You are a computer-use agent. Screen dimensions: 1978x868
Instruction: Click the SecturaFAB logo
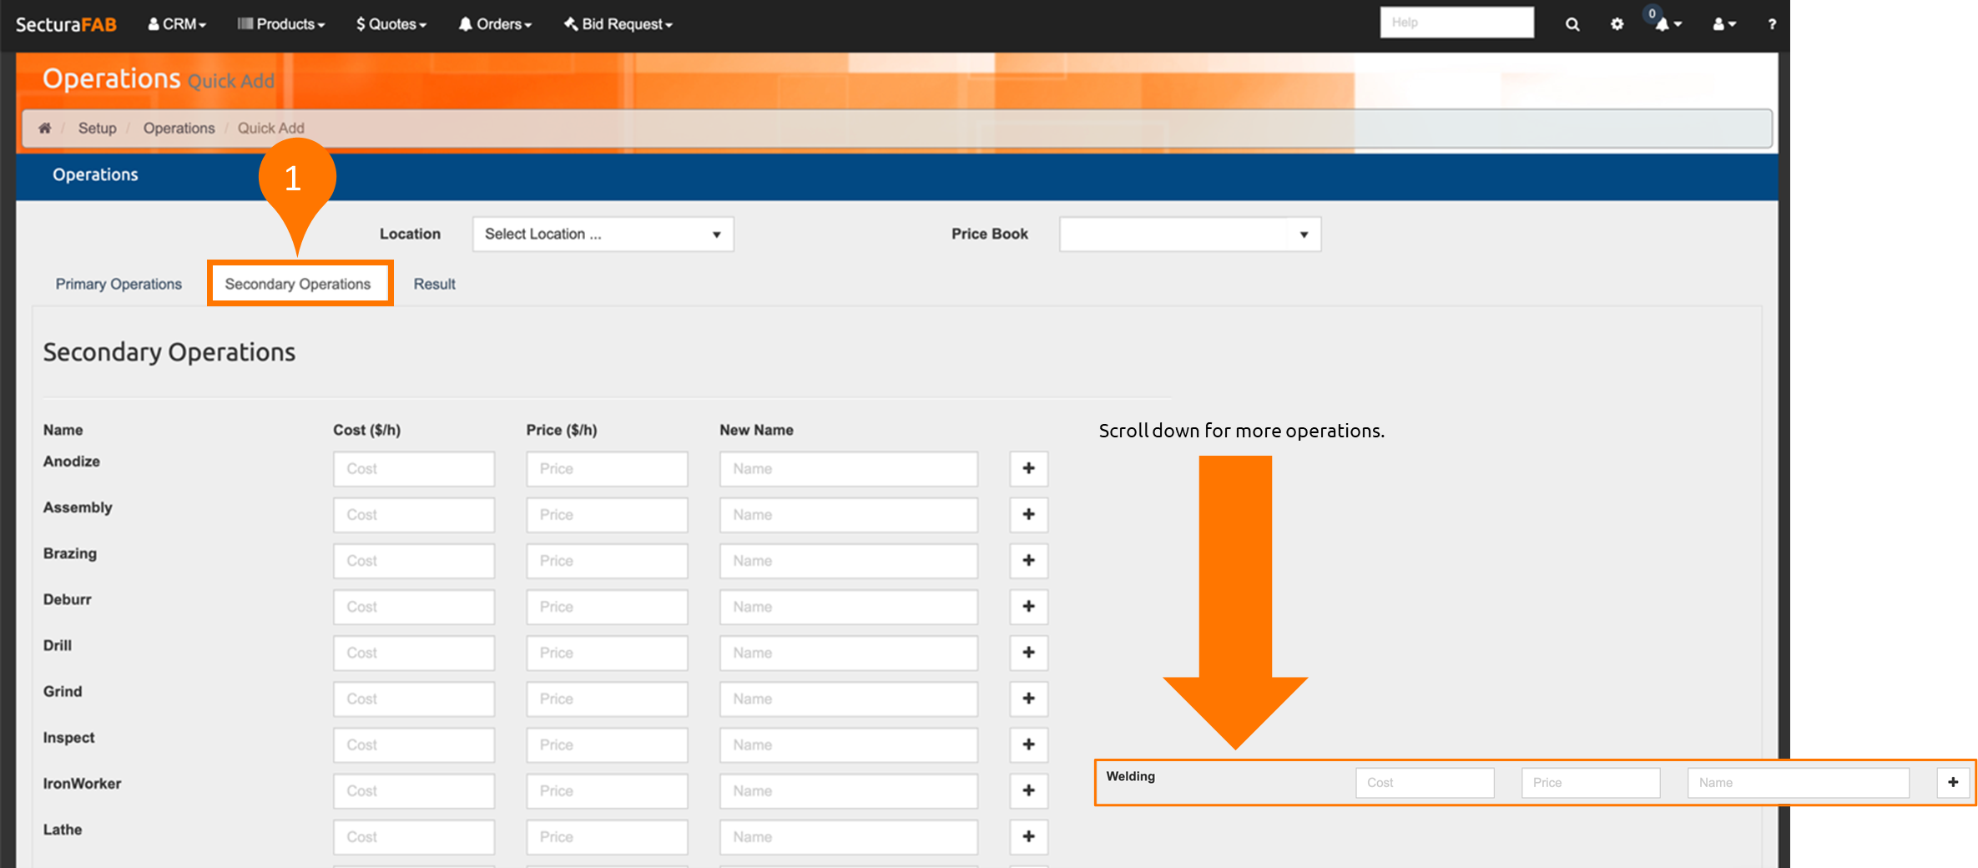coord(66,24)
